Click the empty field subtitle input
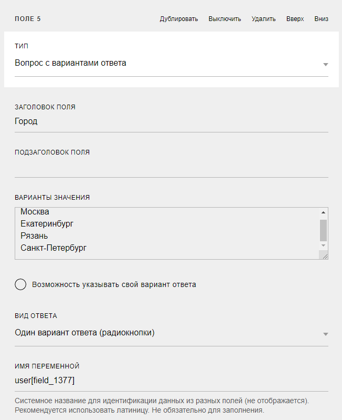Screen dimensions: 342x420 click(172, 168)
